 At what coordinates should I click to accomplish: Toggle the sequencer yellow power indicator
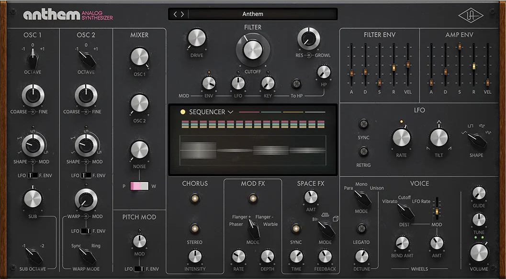point(183,112)
